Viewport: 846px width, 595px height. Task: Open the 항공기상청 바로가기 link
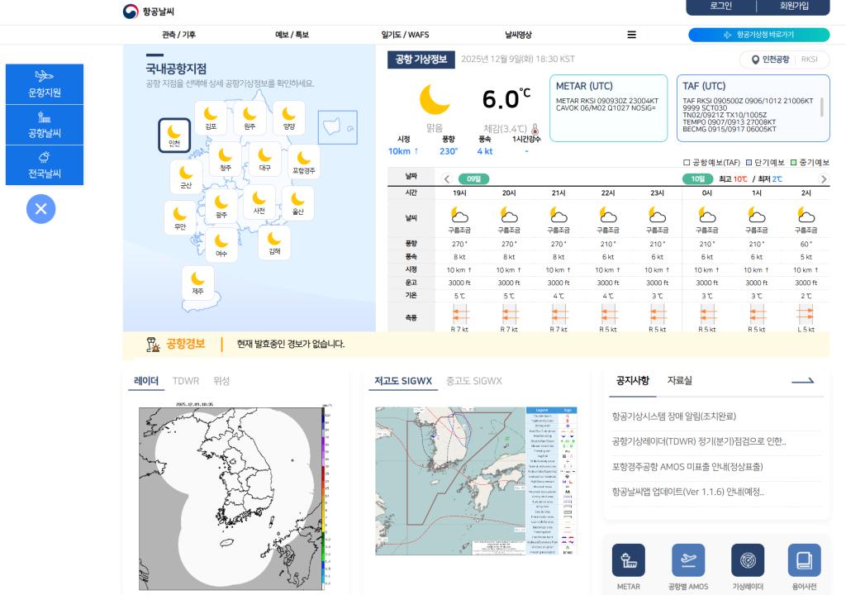pyautogui.click(x=758, y=35)
